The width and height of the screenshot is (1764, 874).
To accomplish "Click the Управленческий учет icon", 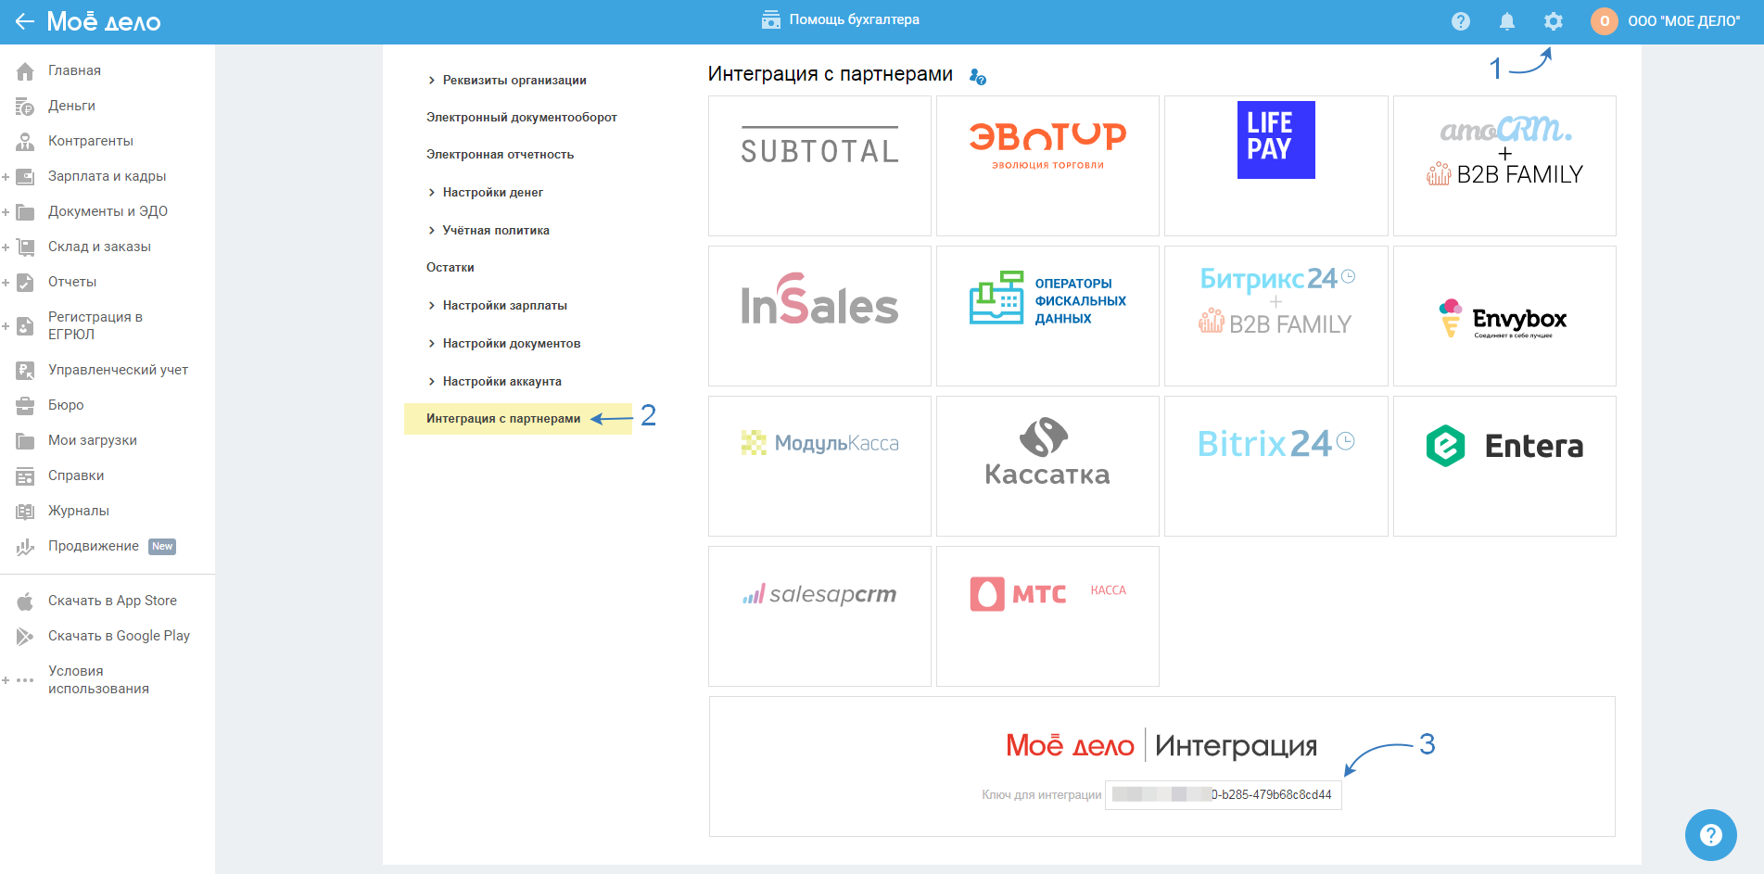I will (25, 371).
